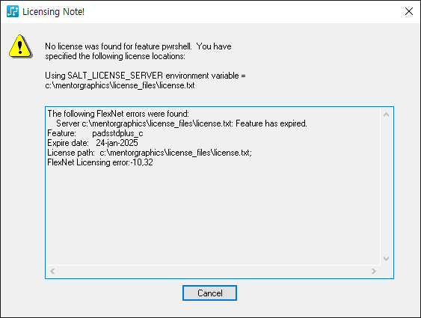This screenshot has height=318, width=421.
Task: Click the empty area of error details box
Action: pos(213,215)
